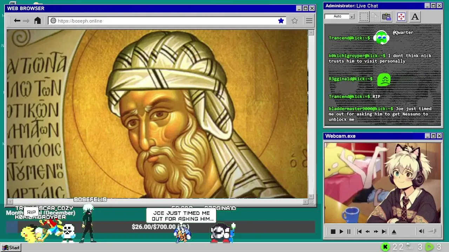The image size is (449, 252).
Task: Minimize the Web Browser window
Action: (299, 8)
